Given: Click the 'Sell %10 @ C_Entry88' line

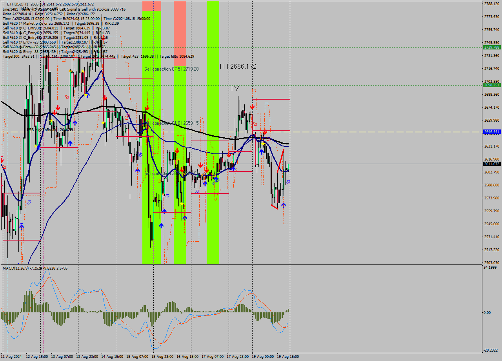Looking at the screenshot, I should (x=55, y=37).
